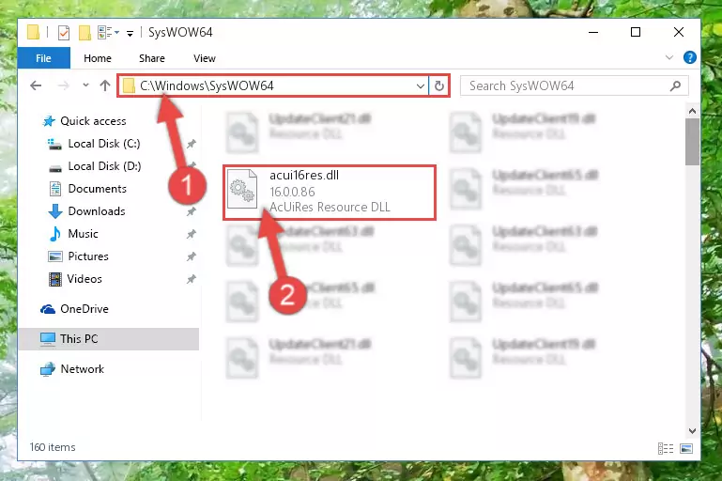
Task: Click the acui16res.dll gear file icon
Action: [x=242, y=189]
